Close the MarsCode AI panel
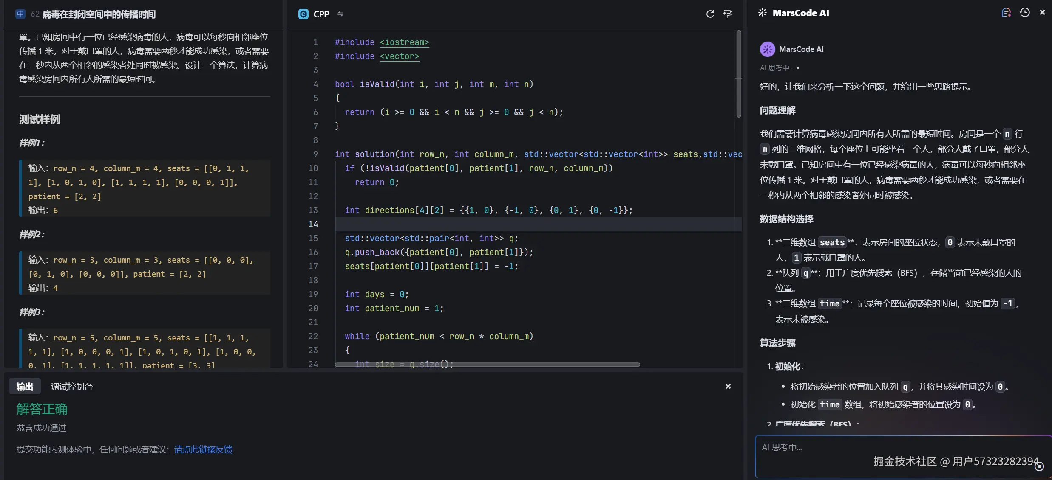 [x=1042, y=13]
